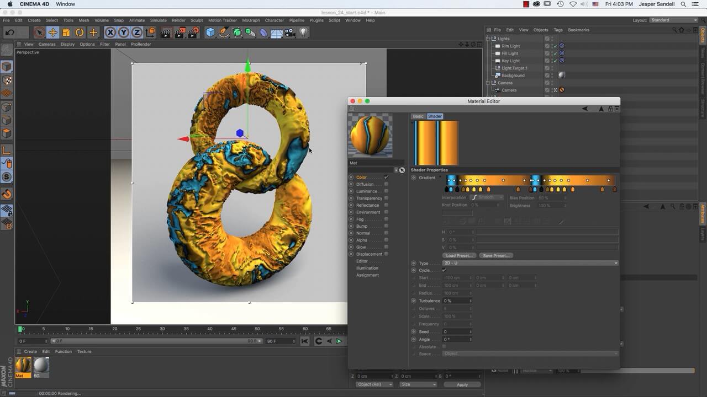707x397 pixels.
Task: Toggle the X axis lock
Action: tap(109, 32)
